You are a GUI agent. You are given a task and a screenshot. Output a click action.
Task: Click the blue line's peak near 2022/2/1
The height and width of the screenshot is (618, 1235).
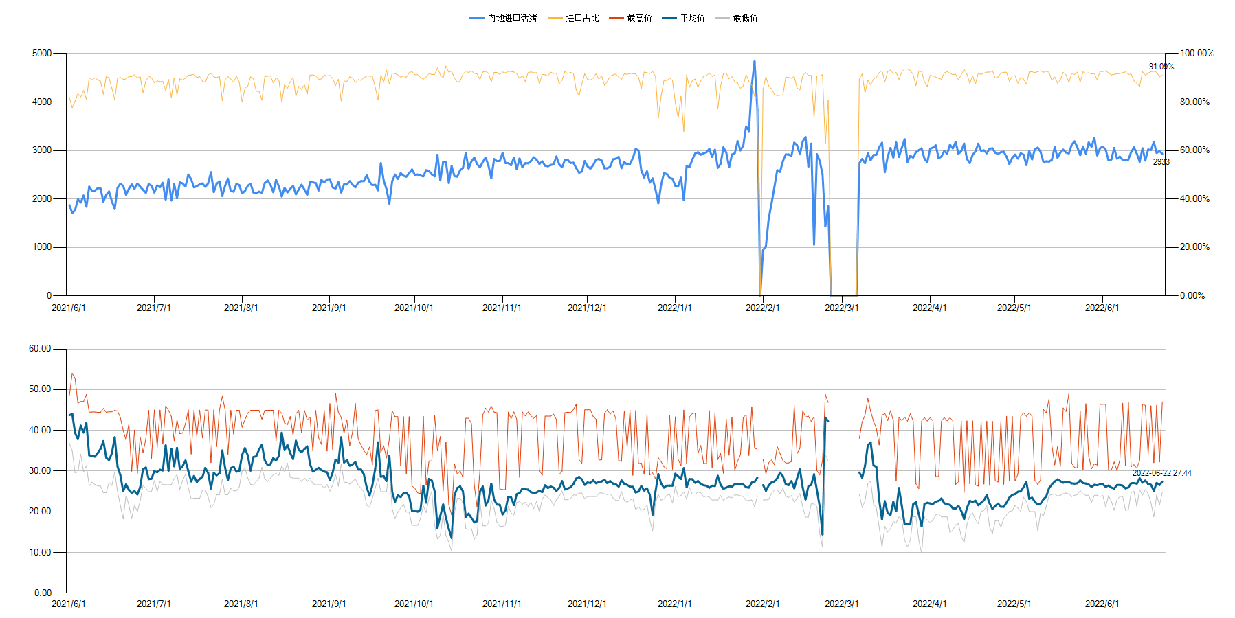click(x=754, y=62)
